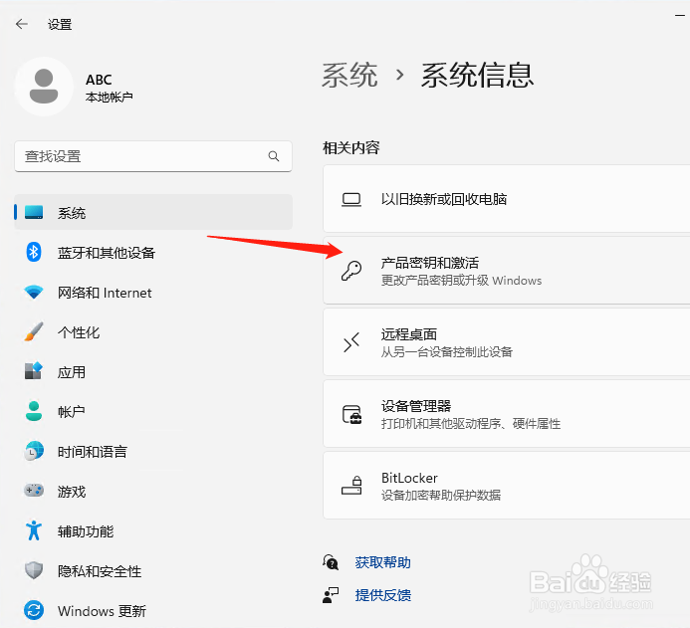The image size is (690, 628).
Task: Open 以旧换新或回收电脑 card
Action: [507, 199]
